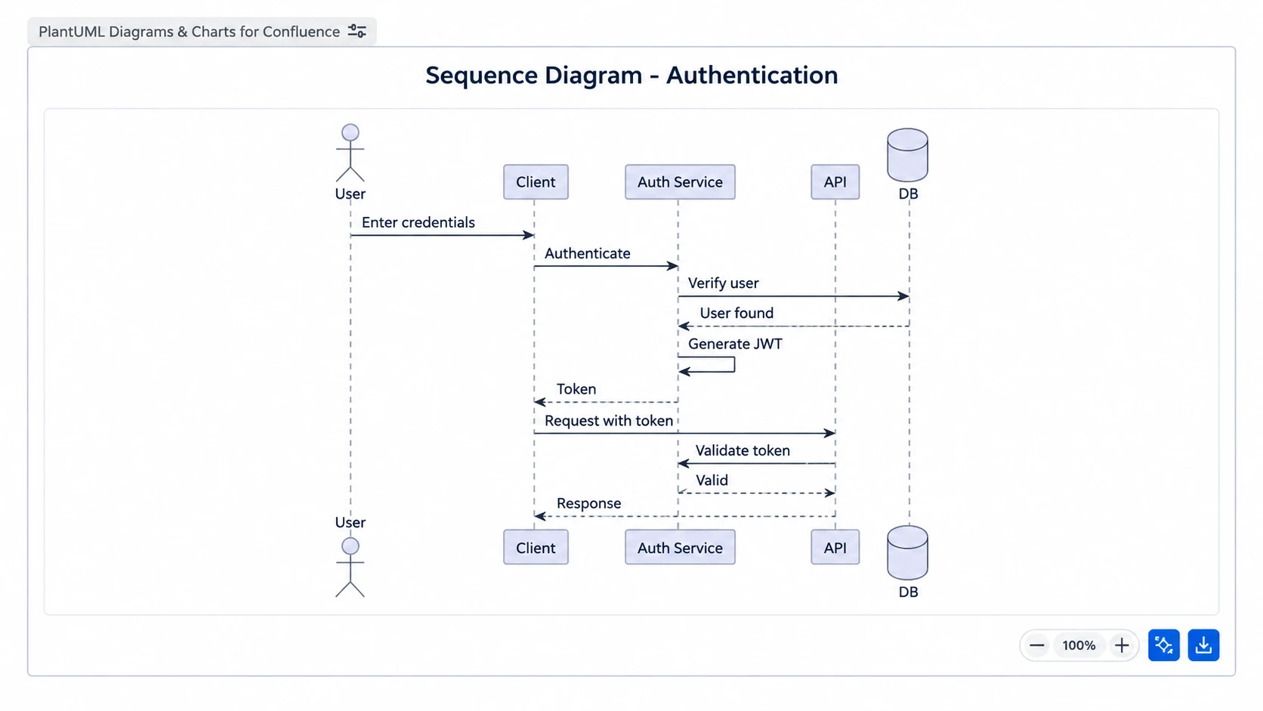This screenshot has height=711, width=1263.
Task: Click the PlantUML Diagrams & Charts for Confluence label
Action: 189,32
